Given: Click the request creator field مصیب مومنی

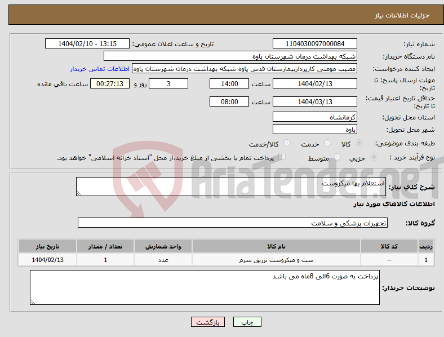Looking at the screenshot, I should pos(245,69).
